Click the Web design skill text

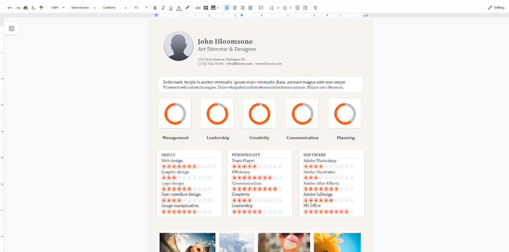tap(172, 161)
